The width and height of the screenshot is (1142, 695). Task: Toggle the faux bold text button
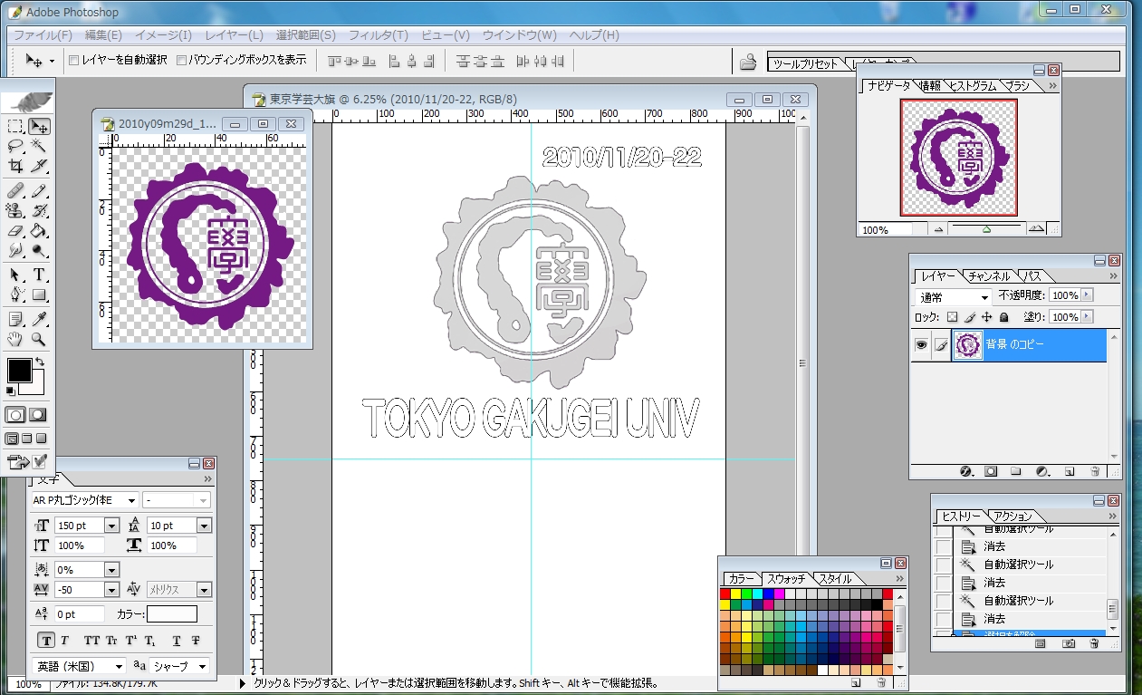[45, 641]
